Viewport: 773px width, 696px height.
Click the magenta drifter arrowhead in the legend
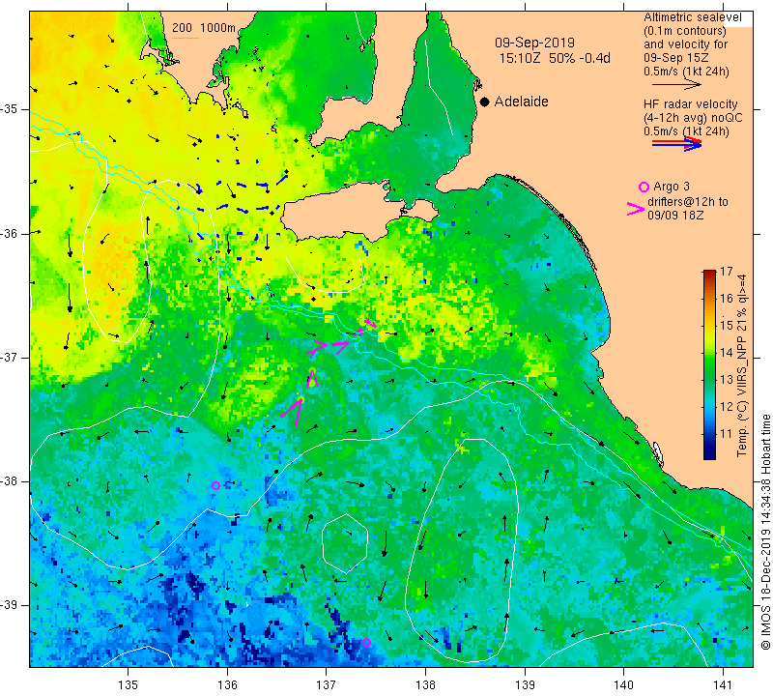click(x=636, y=209)
